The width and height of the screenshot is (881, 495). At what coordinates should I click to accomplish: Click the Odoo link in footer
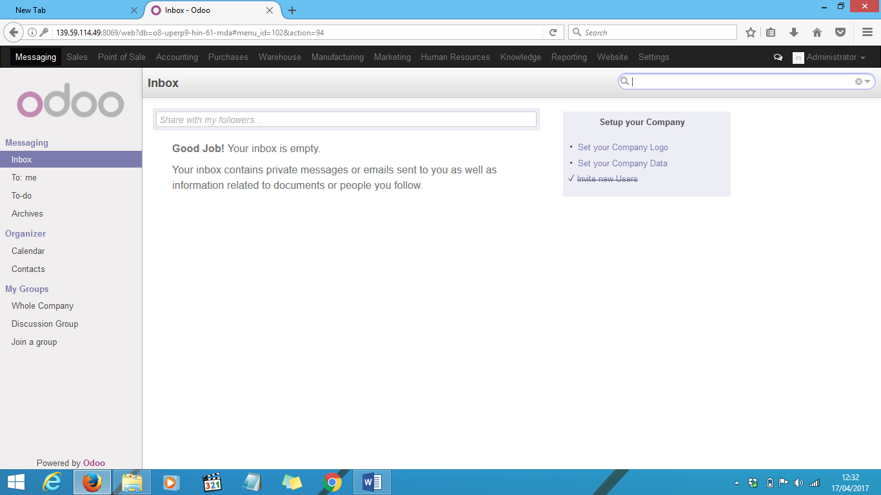(x=94, y=463)
